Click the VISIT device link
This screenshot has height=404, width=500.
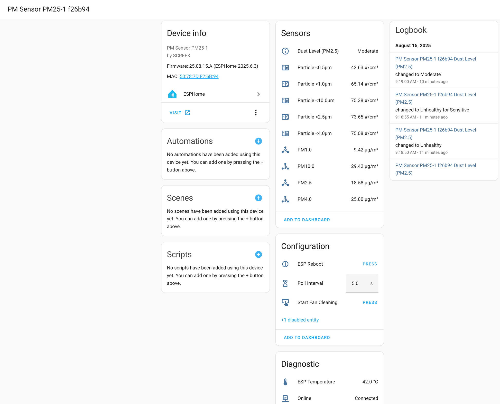(180, 113)
